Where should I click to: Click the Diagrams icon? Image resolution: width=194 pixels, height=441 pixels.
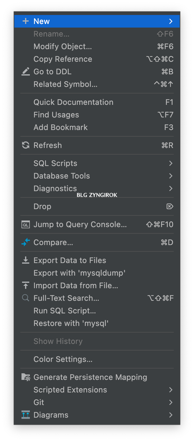click(x=26, y=415)
